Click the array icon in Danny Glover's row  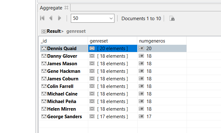[92, 56]
